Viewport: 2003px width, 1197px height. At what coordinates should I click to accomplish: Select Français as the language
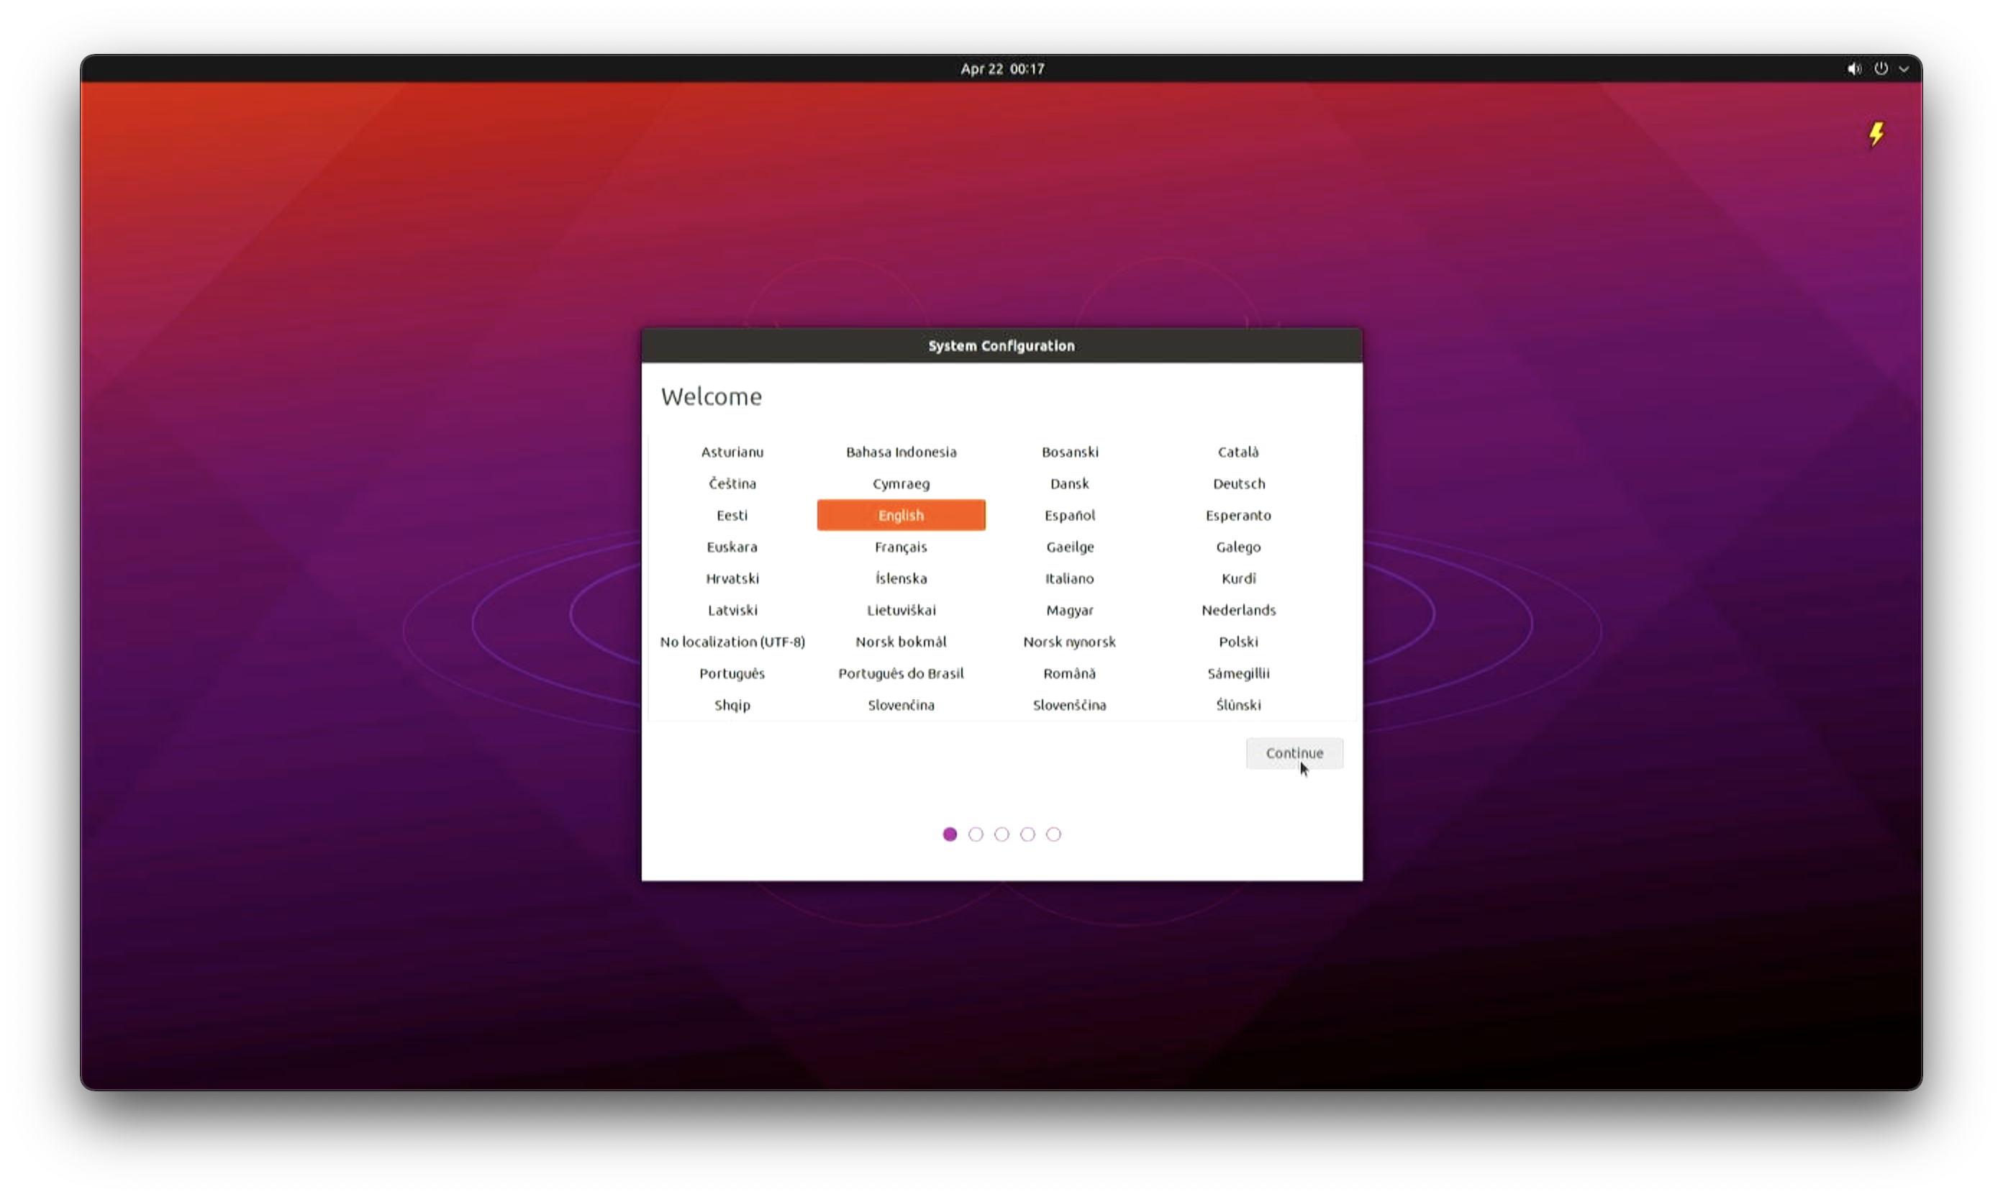(900, 546)
